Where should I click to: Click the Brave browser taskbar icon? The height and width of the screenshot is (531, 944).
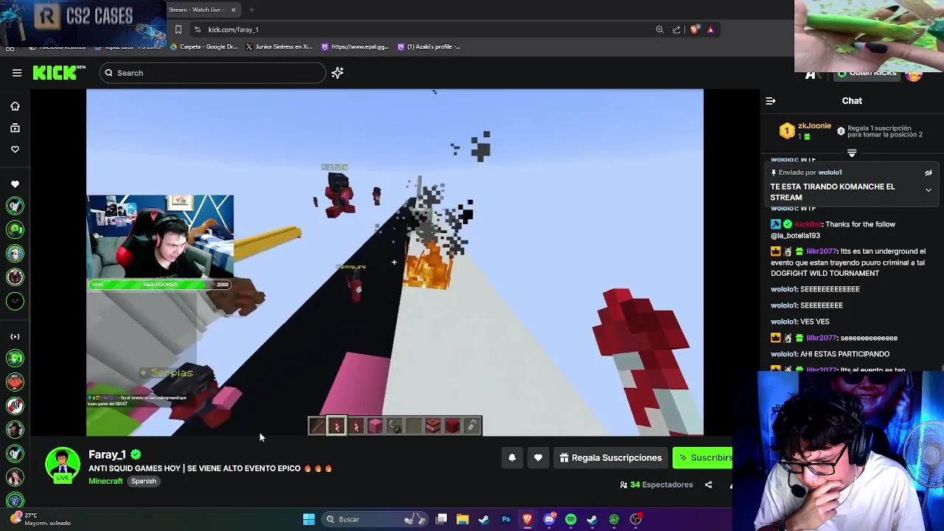pyautogui.click(x=527, y=519)
